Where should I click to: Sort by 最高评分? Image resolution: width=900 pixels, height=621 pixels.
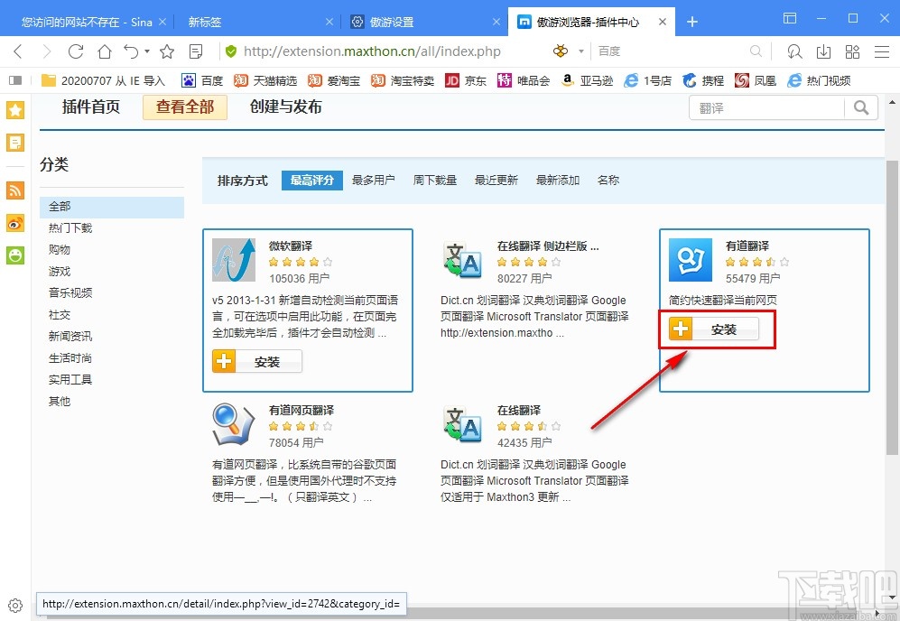tap(311, 181)
